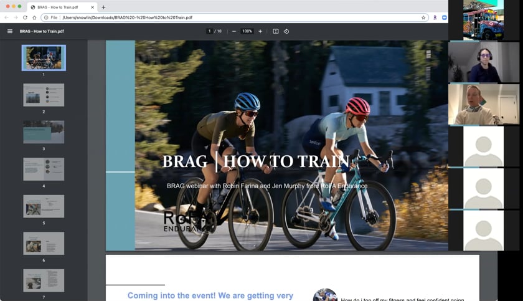Screen dimensions: 523x301
Task: Select the BRAG - How to Train.pdf tab
Action: click(x=62, y=7)
